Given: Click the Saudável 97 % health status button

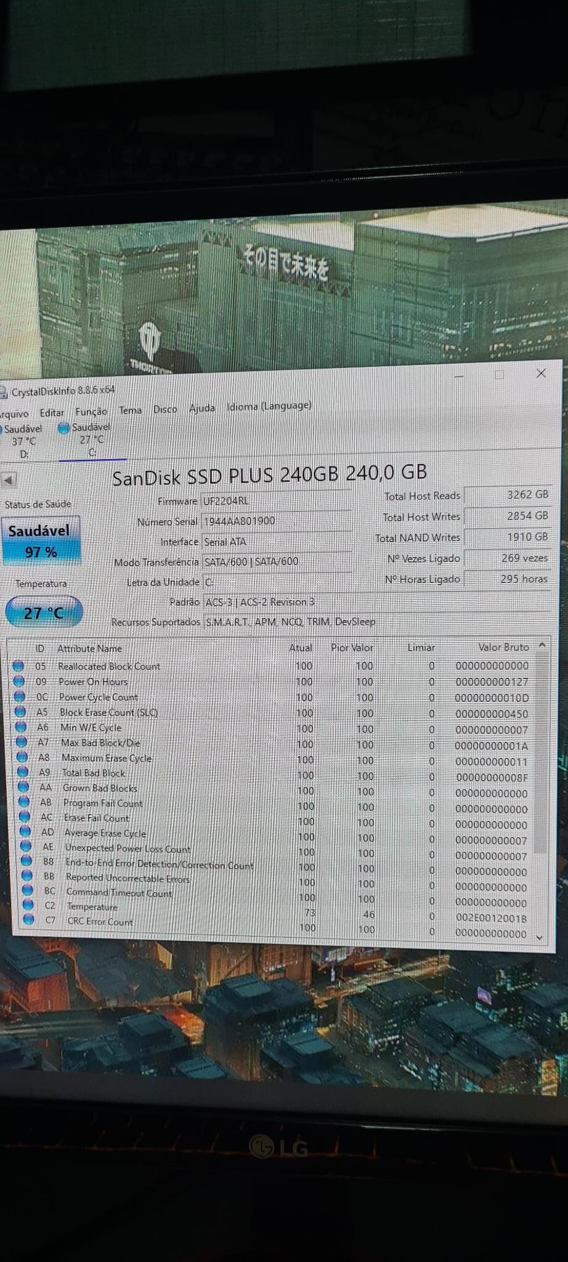Looking at the screenshot, I should pyautogui.click(x=41, y=540).
